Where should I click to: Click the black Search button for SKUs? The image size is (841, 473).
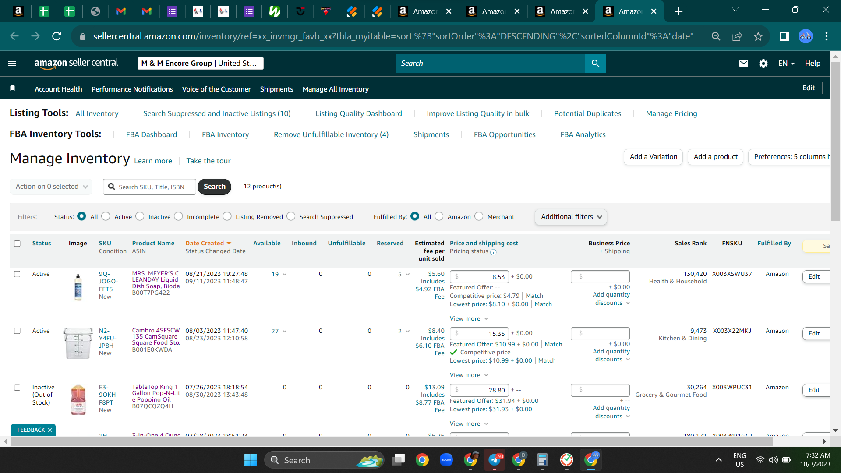point(215,187)
